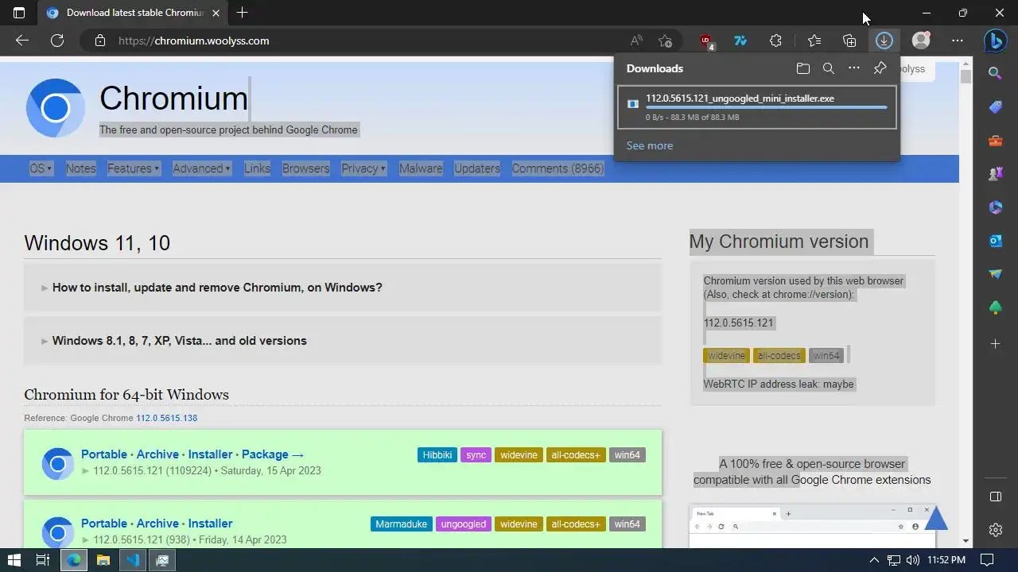Viewport: 1018px width, 572px height.
Task: Open Google Chrome 112.0.5615.138 reference link
Action: tap(166, 418)
